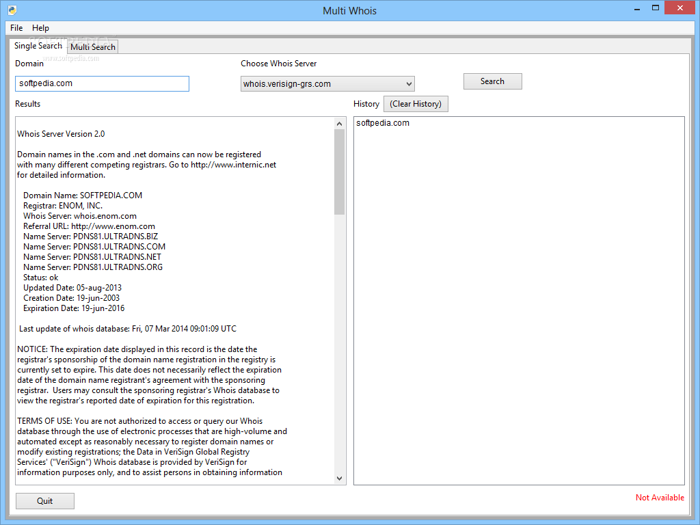This screenshot has width=700, height=525.
Task: Click the 'Updated Date: 05-aug-2013' line
Action: [72, 288]
